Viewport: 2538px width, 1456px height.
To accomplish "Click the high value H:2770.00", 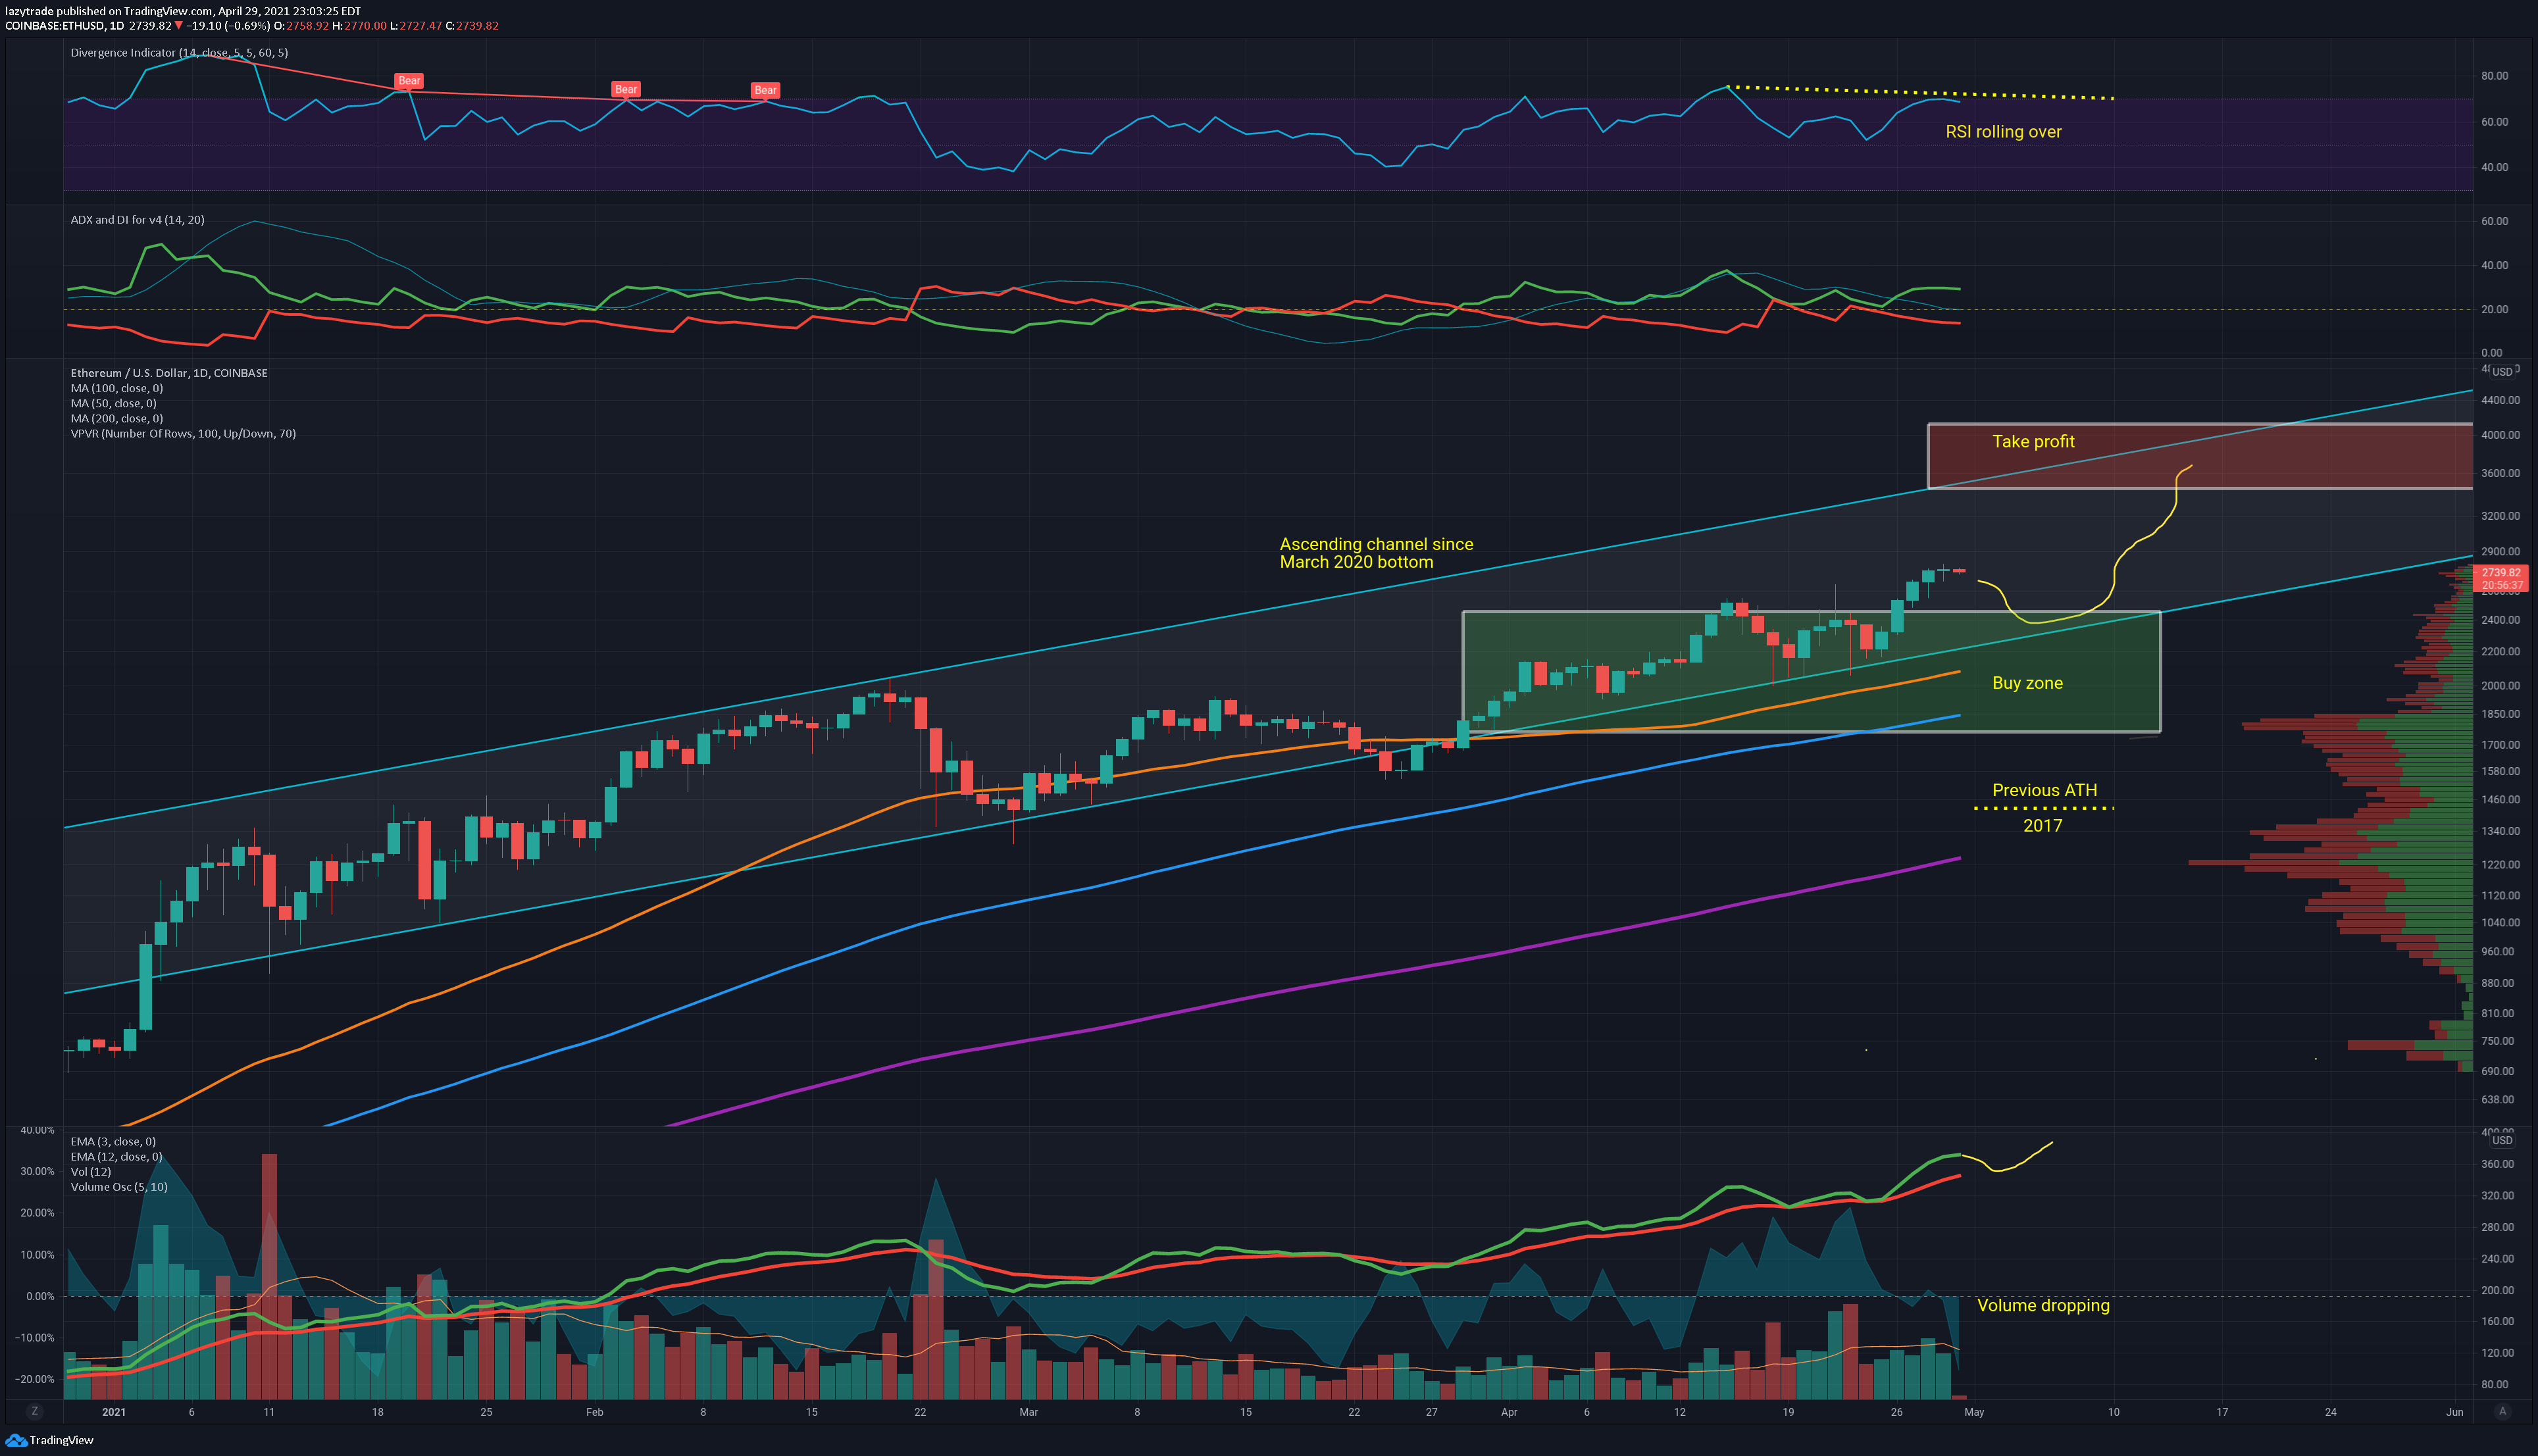I will coord(359,26).
